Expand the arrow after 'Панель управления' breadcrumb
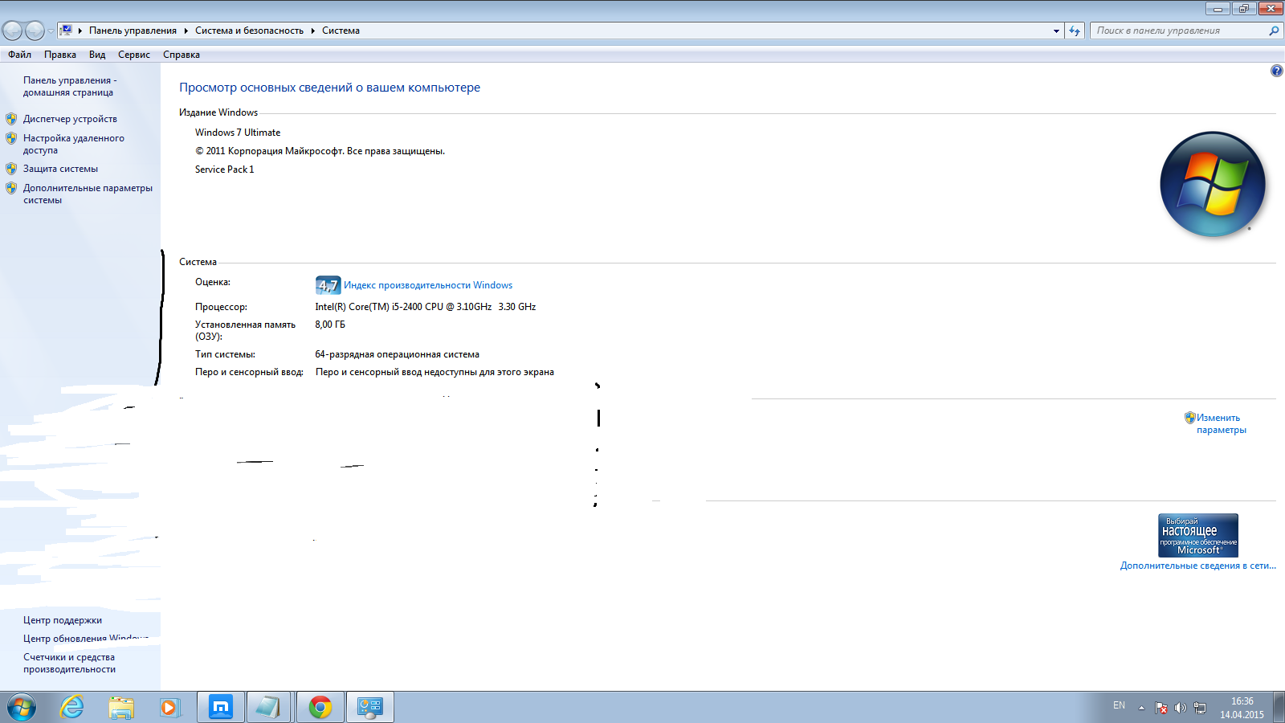Screen dimensions: 1285x723 click(x=186, y=31)
